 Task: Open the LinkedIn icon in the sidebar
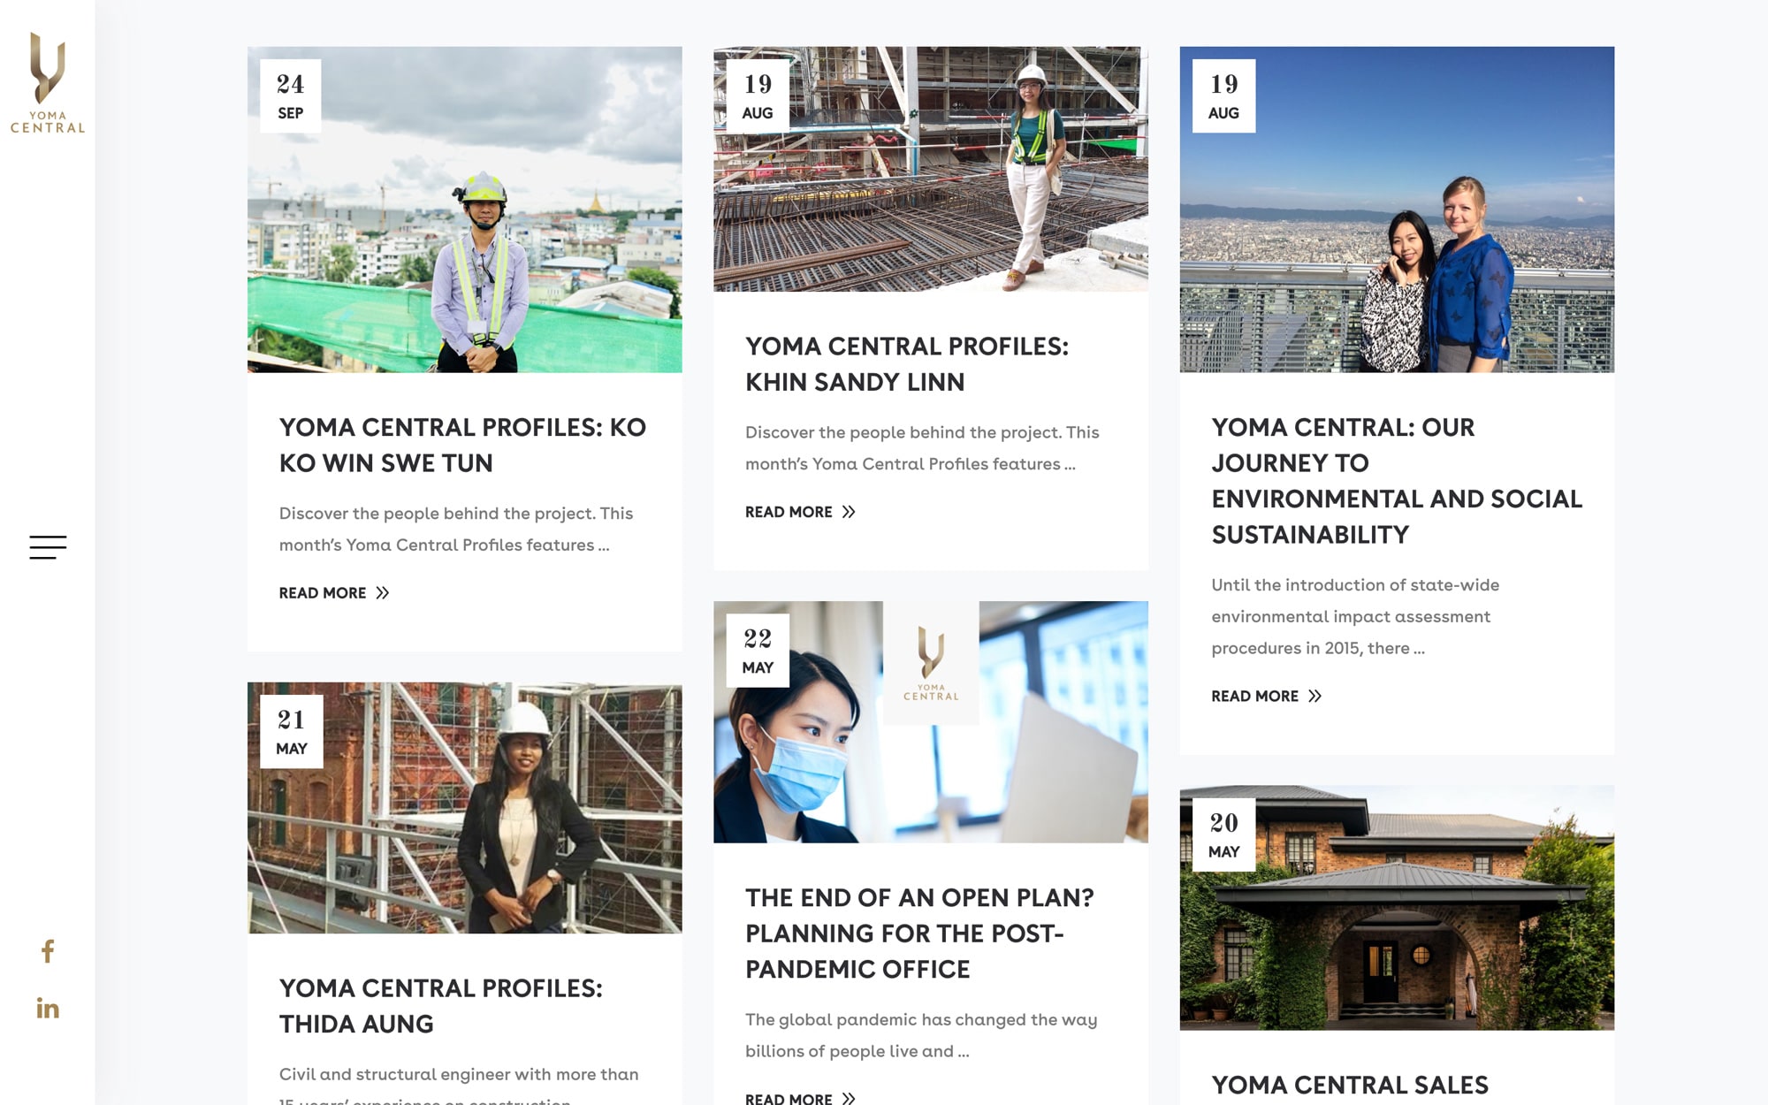[48, 1009]
